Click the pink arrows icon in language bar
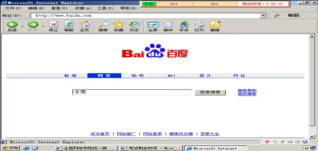Viewport: 318px width, 151px height. (267, 142)
